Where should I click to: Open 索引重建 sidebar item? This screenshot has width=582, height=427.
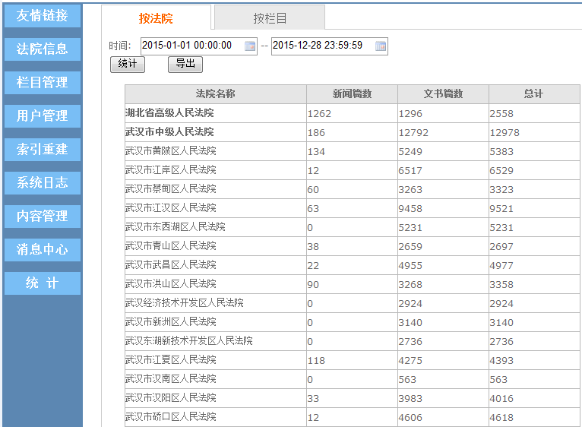click(x=43, y=150)
